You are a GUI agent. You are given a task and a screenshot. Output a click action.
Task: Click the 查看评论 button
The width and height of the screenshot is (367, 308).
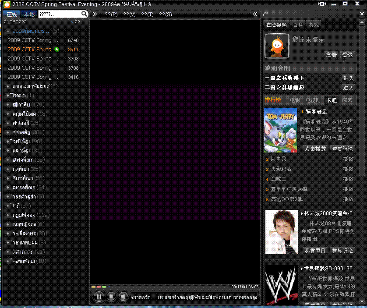click(342, 149)
